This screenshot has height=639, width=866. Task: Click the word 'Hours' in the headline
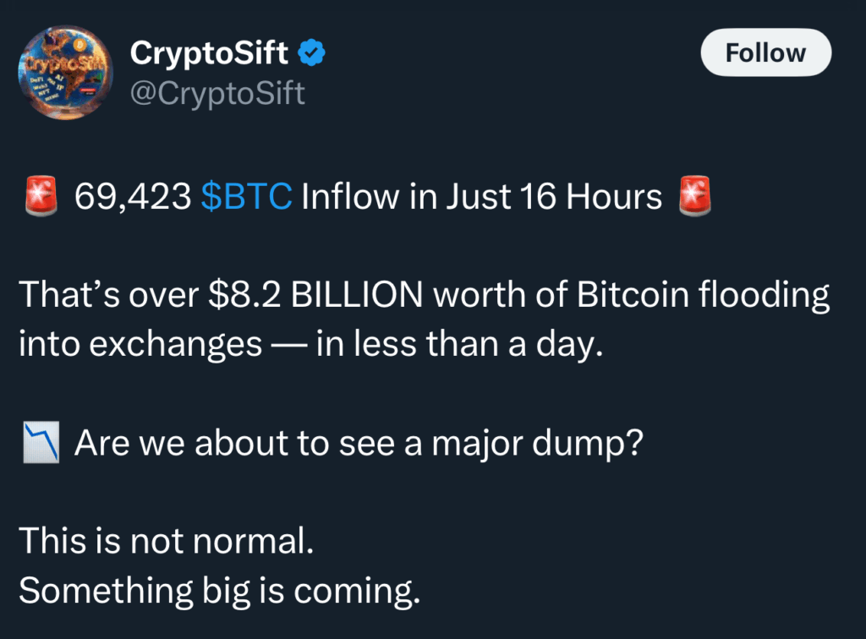point(614,196)
